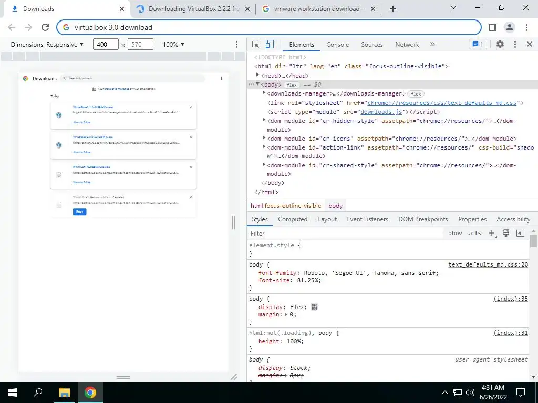Open the downloads.js script link
This screenshot has height=403, width=538.
(x=381, y=112)
